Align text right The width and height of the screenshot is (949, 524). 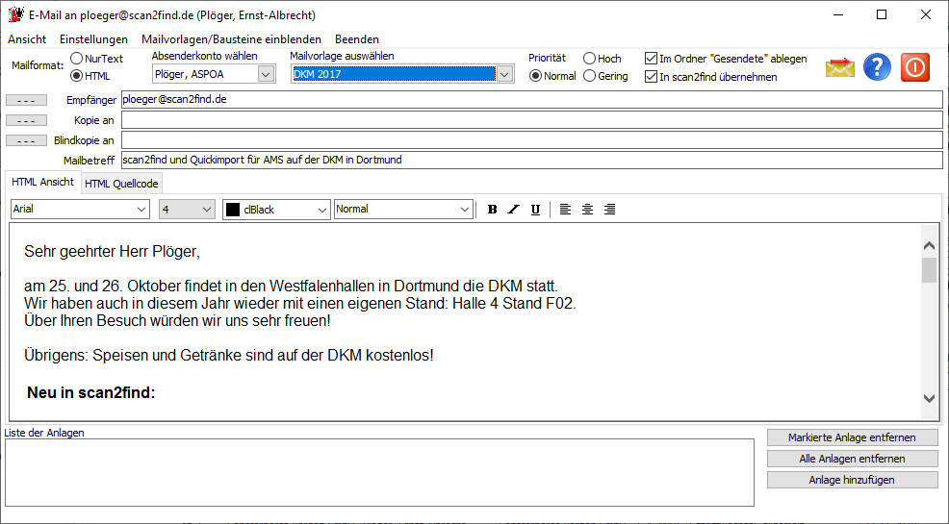[x=609, y=210]
